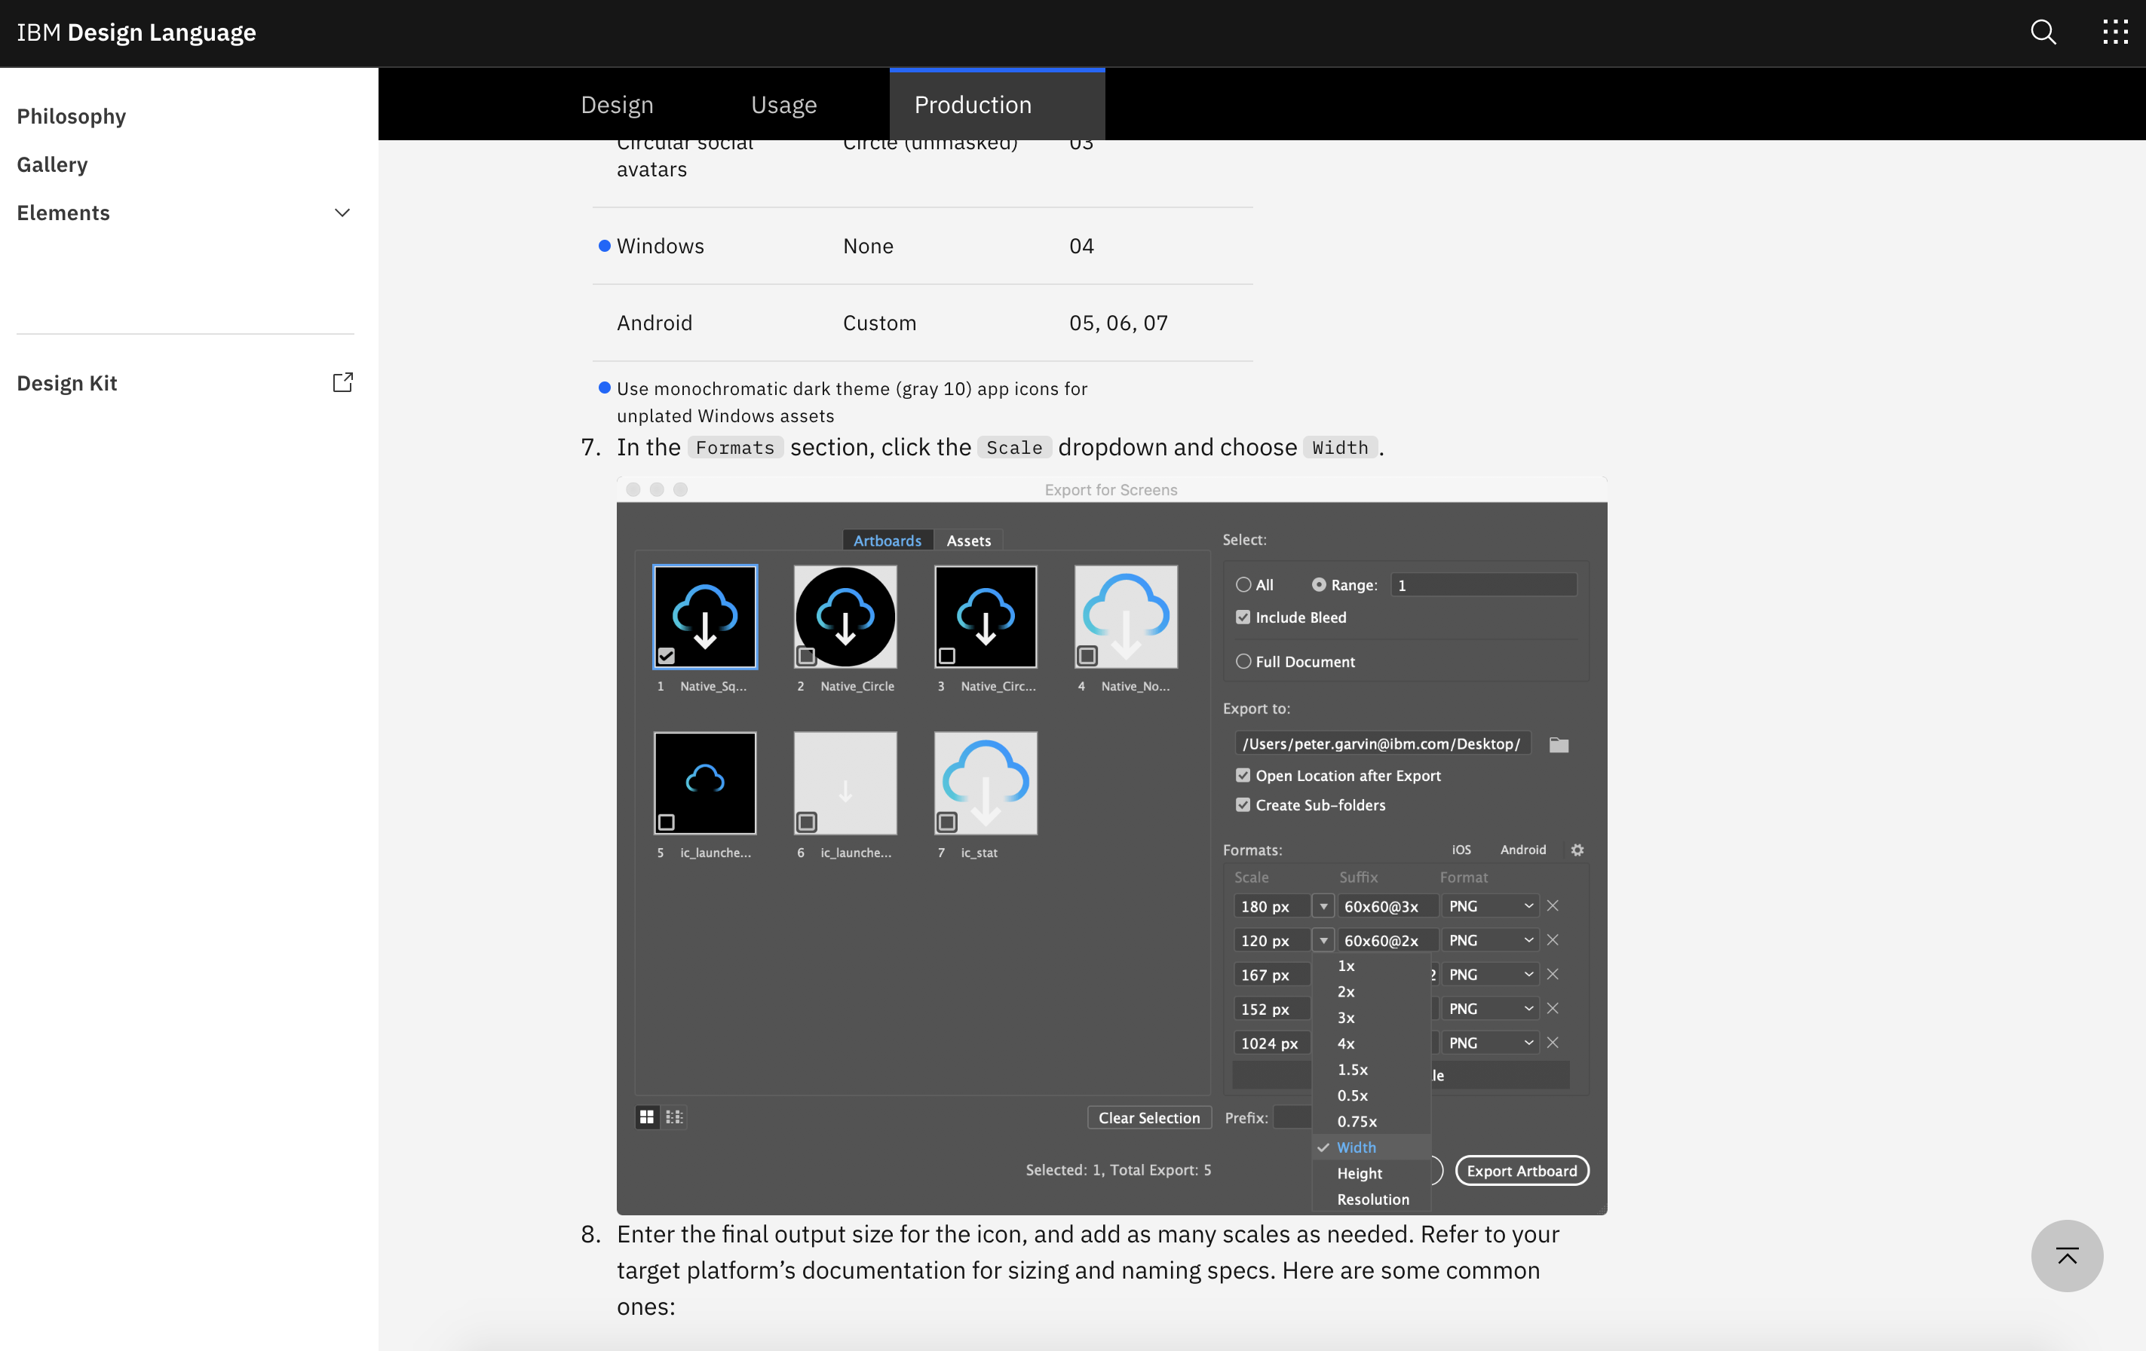Select the Range radio button
The width and height of the screenshot is (2146, 1351).
[x=1319, y=584]
